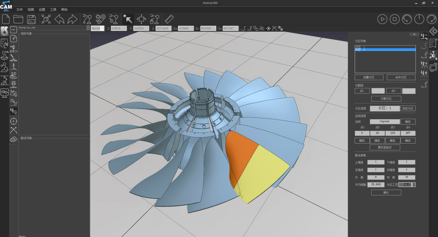Viewport: 438px width, 237px height.
Task: Stop simulation with the square button
Action: [395, 19]
